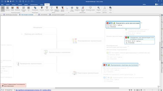Open the Советы для бизнес-моделей document tab
The width and height of the screenshot is (163, 91).
58,15
